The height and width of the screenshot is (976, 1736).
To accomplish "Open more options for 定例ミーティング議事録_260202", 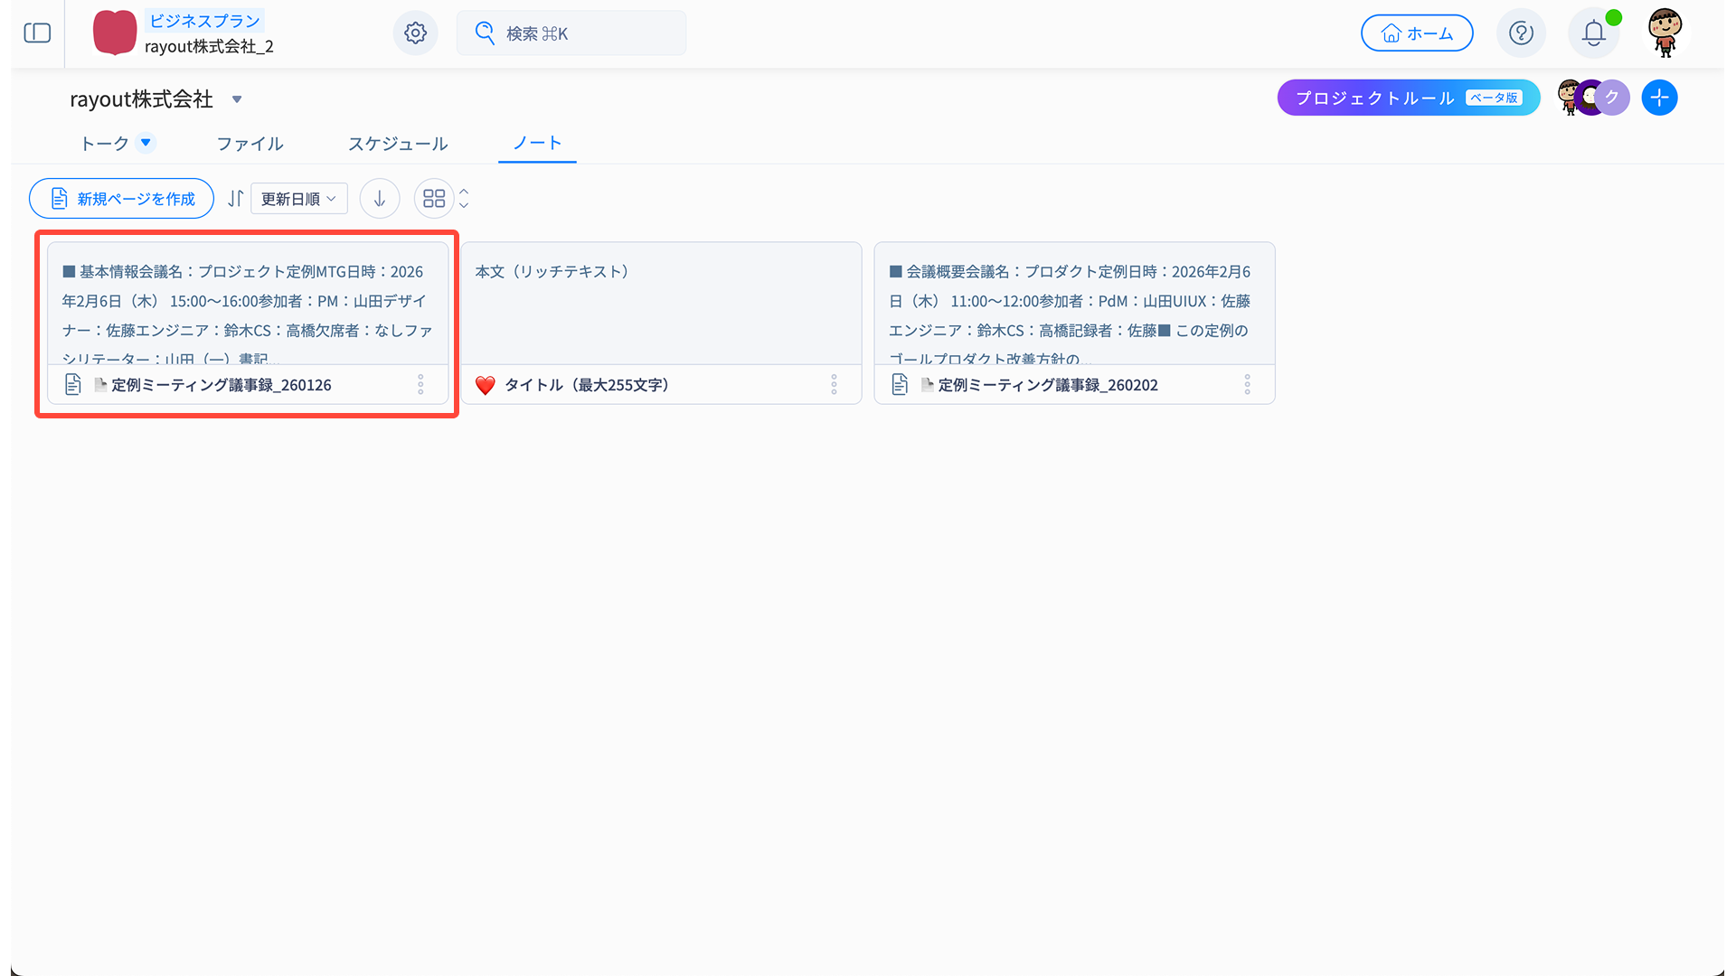I will (1247, 385).
